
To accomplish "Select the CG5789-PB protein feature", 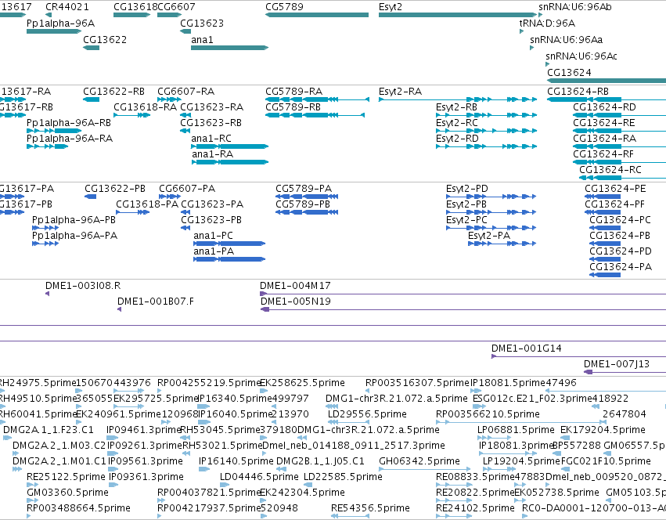I will pos(307,212).
